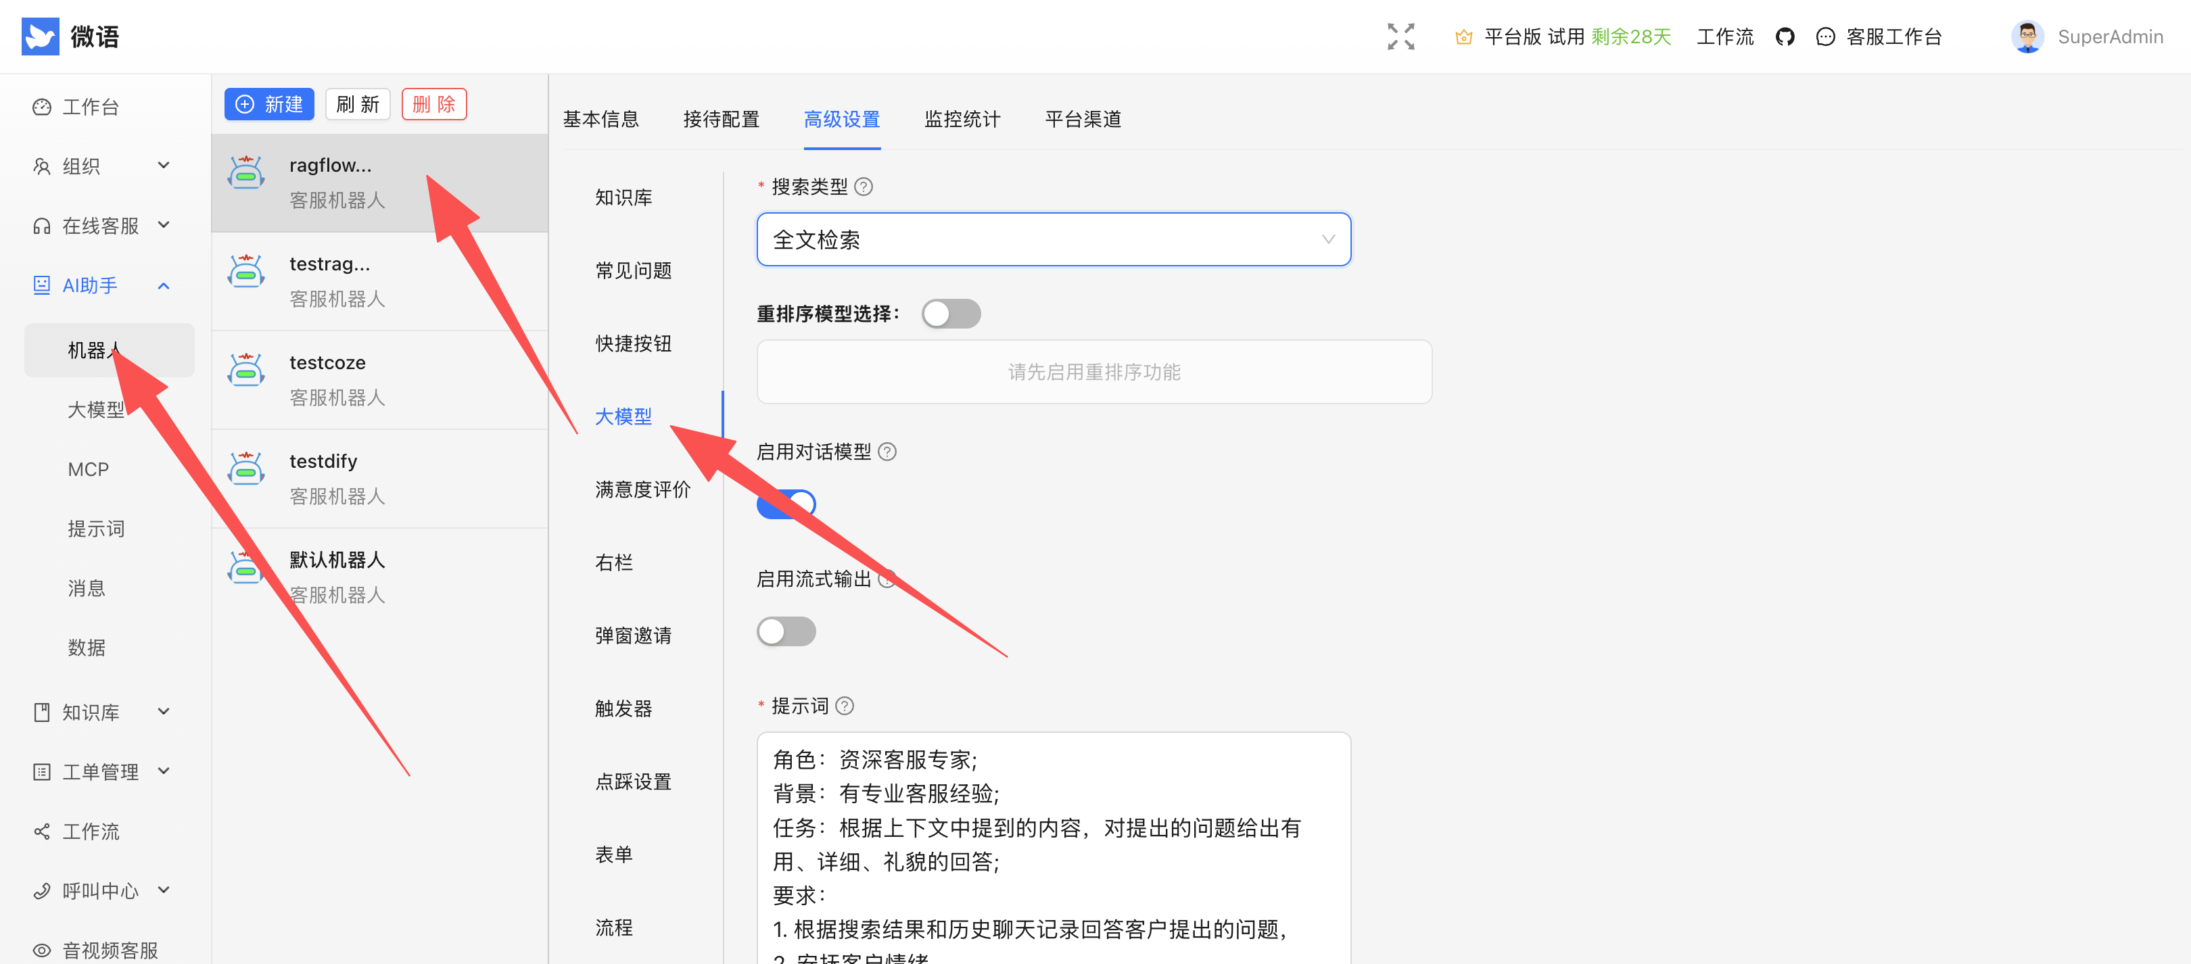Click the prompt field help icon
The height and width of the screenshot is (964, 2191).
pos(845,706)
